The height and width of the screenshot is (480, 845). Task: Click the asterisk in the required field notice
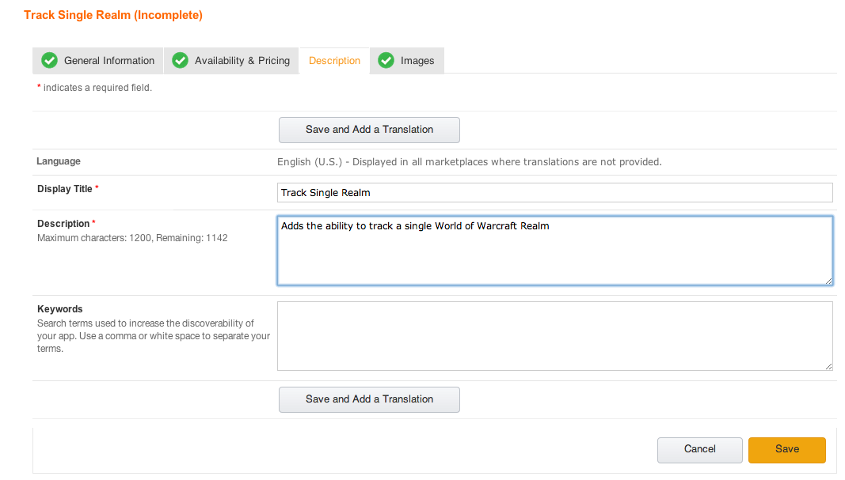[x=38, y=87]
